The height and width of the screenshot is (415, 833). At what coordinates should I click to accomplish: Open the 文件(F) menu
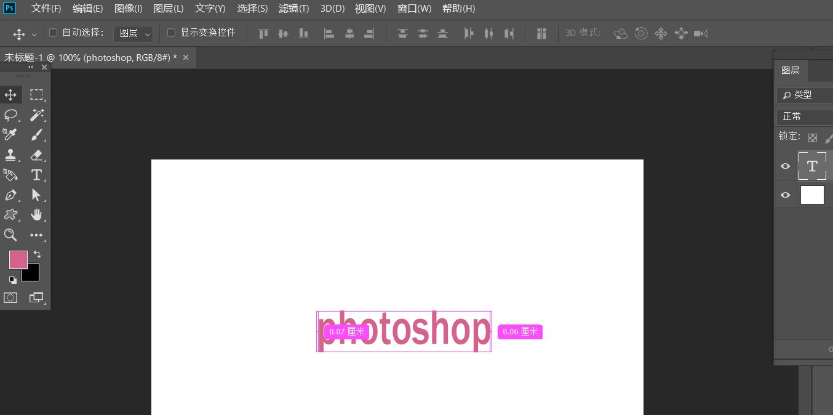46,9
